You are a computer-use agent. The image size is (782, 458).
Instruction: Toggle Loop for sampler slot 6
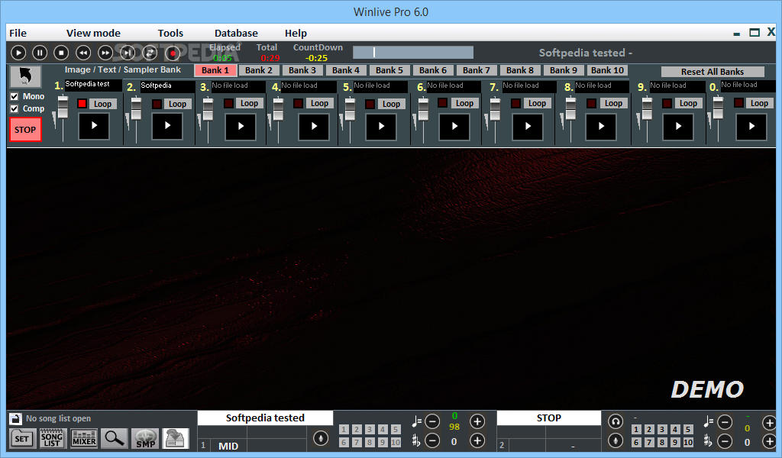(464, 104)
